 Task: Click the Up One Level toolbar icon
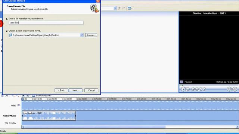[119, 8]
